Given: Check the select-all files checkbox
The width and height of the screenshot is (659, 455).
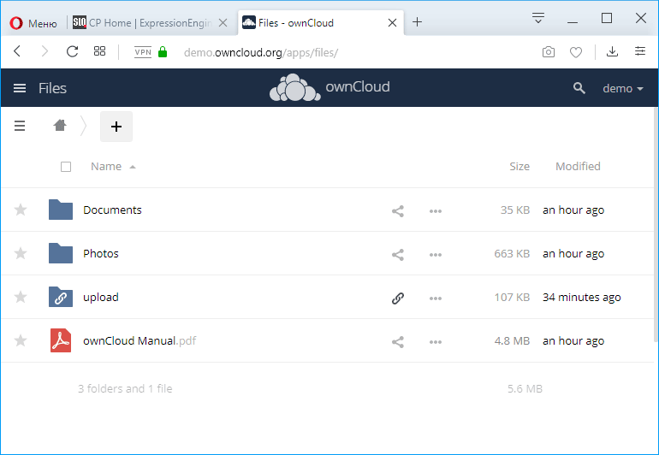Looking at the screenshot, I should 66,167.
